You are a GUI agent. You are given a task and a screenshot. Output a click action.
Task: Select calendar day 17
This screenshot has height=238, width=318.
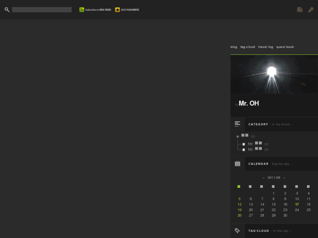pos(297,204)
